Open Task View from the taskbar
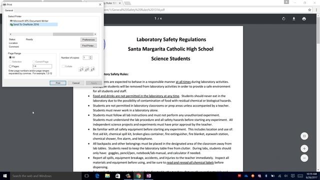The height and width of the screenshot is (180, 320). pos(86,176)
